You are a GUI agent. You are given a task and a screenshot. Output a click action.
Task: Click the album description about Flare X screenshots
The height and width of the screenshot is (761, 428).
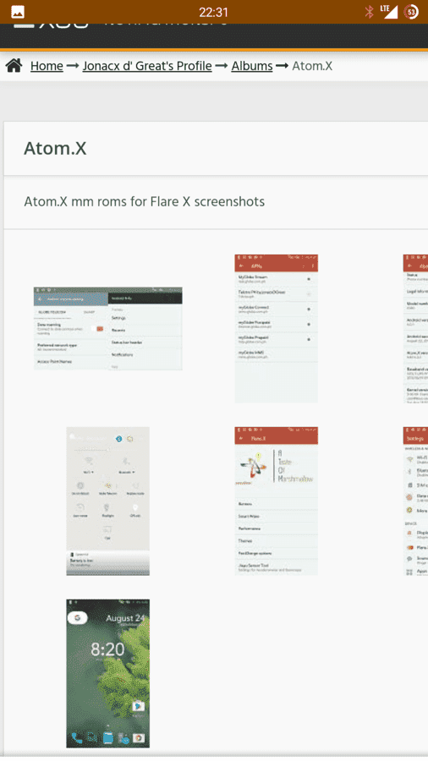[144, 201]
